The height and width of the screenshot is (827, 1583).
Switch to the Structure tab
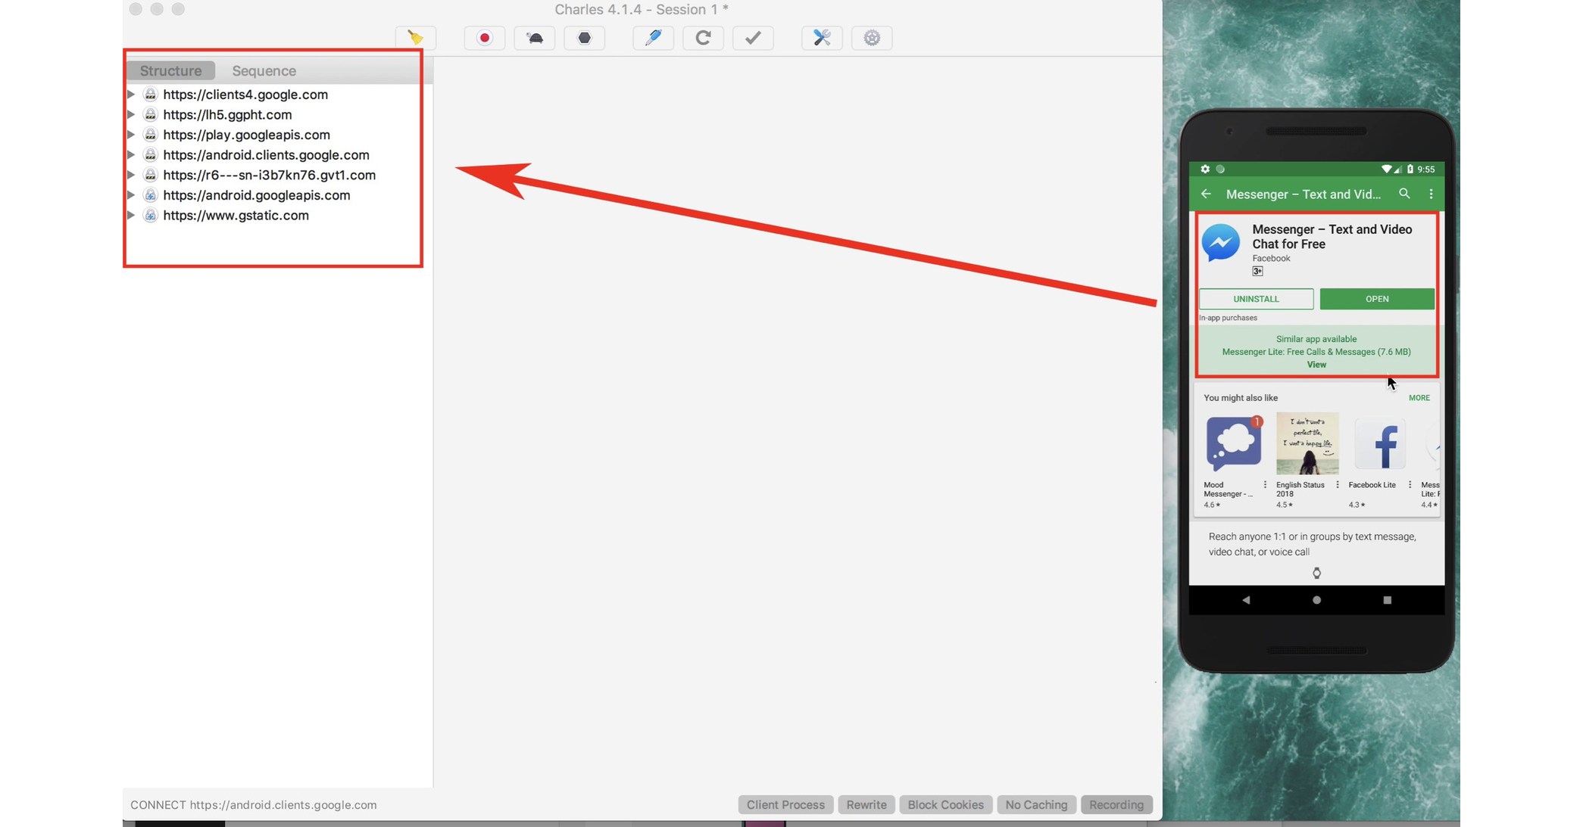(x=170, y=70)
